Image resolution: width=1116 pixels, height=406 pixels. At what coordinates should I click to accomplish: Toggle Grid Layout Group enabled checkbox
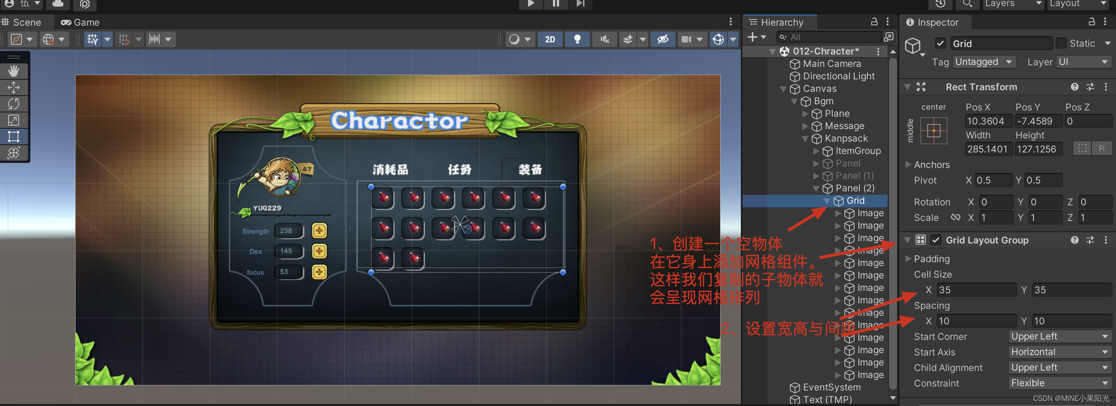pyautogui.click(x=936, y=240)
